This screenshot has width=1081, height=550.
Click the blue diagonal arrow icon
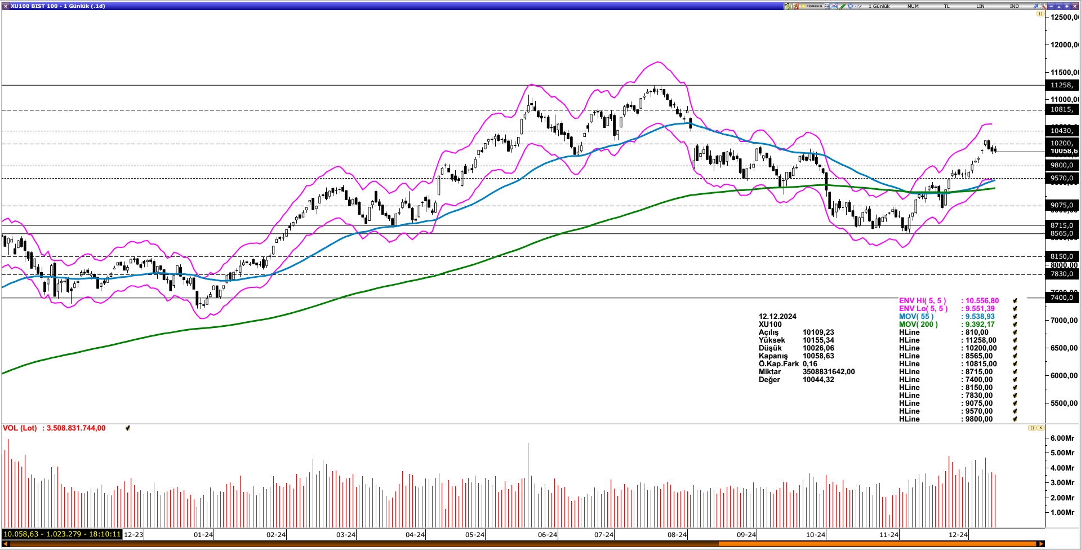click(x=1035, y=6)
